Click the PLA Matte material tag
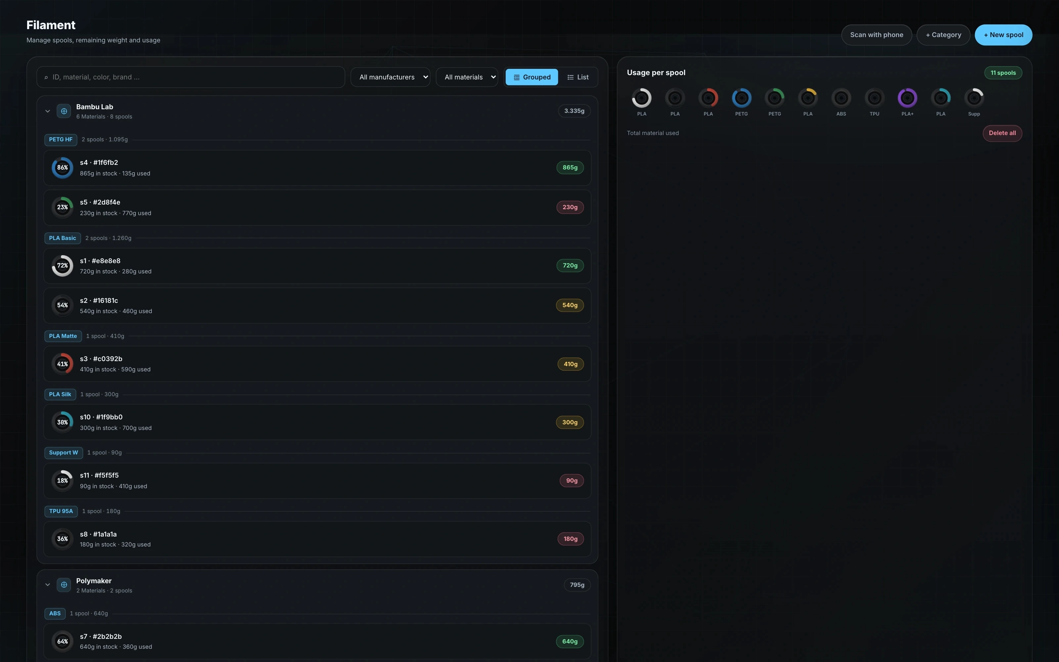Image resolution: width=1059 pixels, height=662 pixels. (63, 336)
